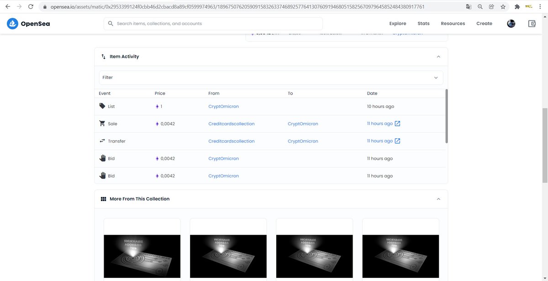
Task: Collapse More From This Collection section
Action: point(438,199)
